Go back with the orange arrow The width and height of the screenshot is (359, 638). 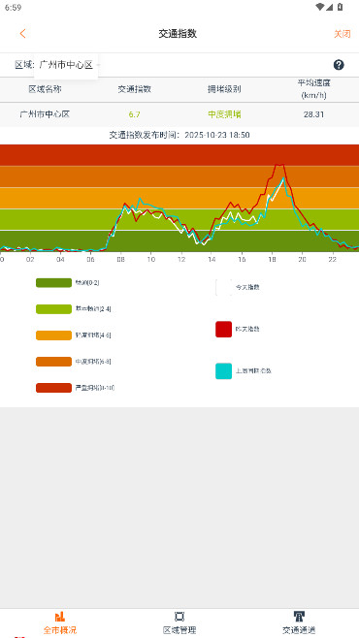tap(22, 34)
